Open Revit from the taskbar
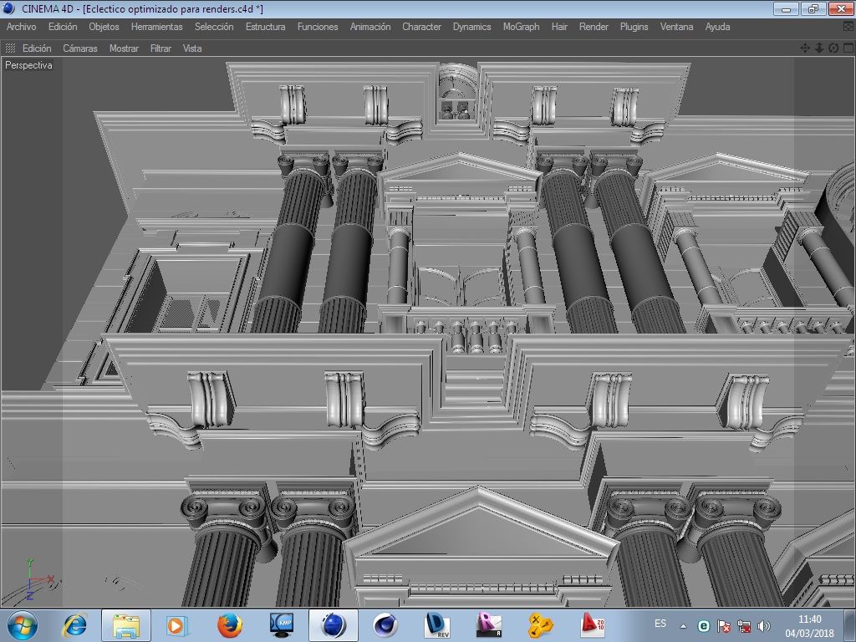856x642 pixels. [x=488, y=625]
